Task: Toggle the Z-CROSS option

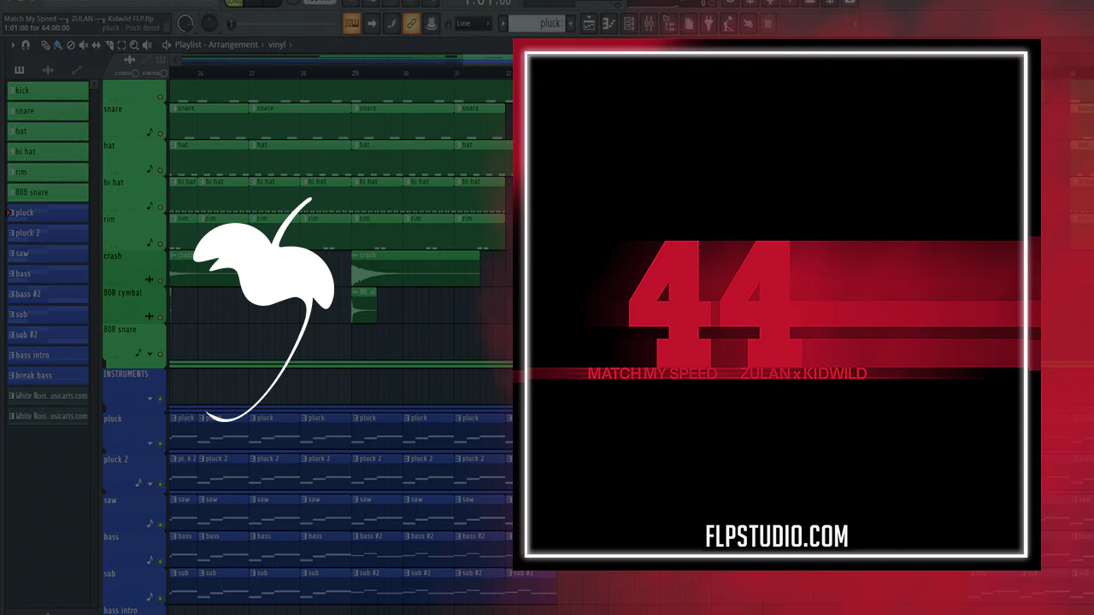Action: click(136, 73)
